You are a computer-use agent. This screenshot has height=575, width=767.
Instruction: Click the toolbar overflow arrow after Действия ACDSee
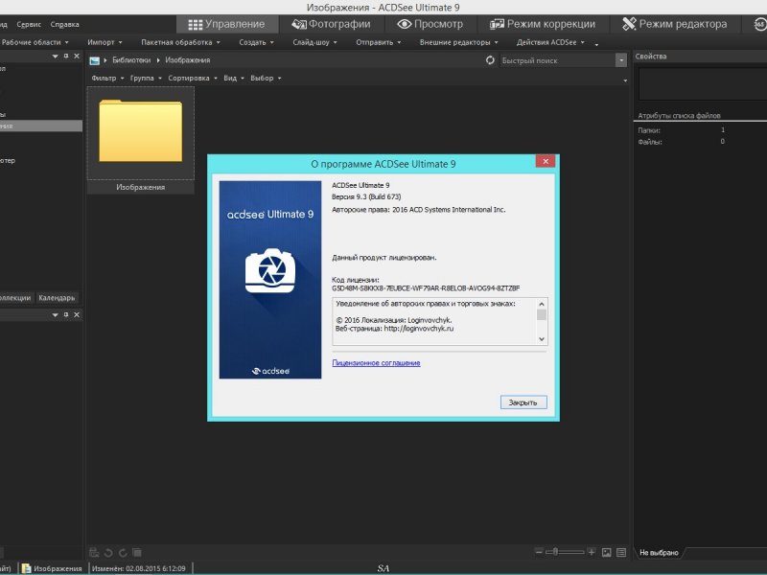(596, 44)
